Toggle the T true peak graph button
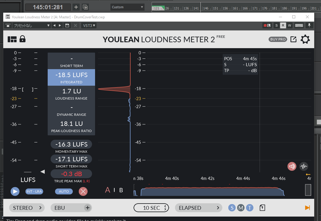Viewport: 321px width, 221px height. pyautogui.click(x=250, y=208)
